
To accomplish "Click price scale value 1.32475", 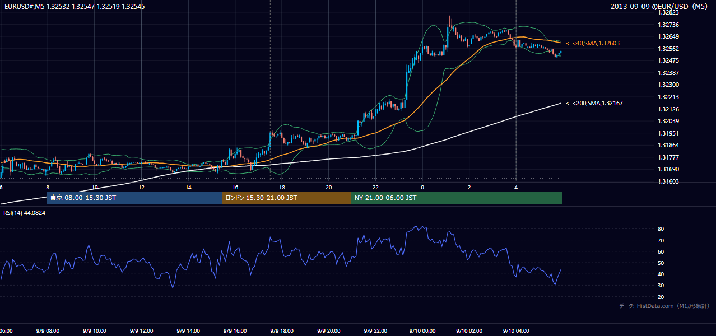I will 668,60.
